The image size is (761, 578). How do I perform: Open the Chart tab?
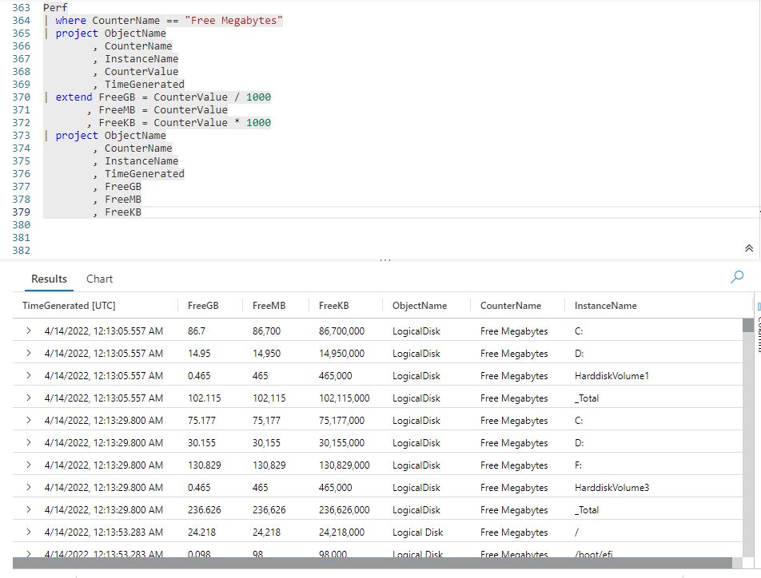pyautogui.click(x=100, y=279)
